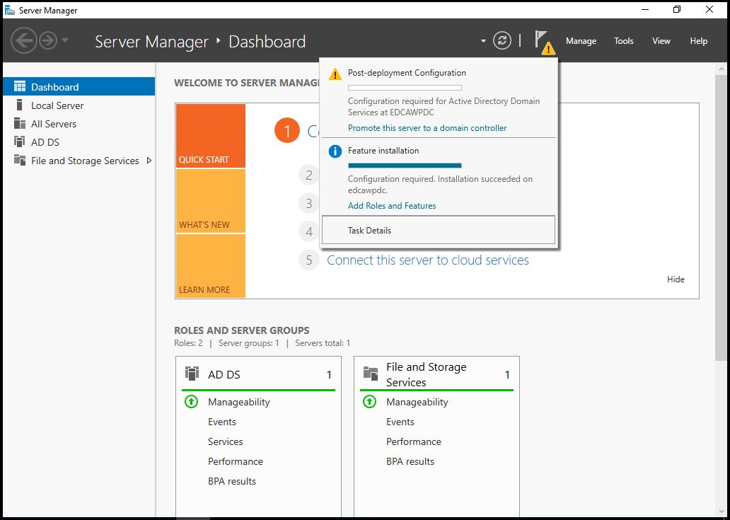Open File and Storage Services in sidebar
This screenshot has width=730, height=520.
click(79, 161)
